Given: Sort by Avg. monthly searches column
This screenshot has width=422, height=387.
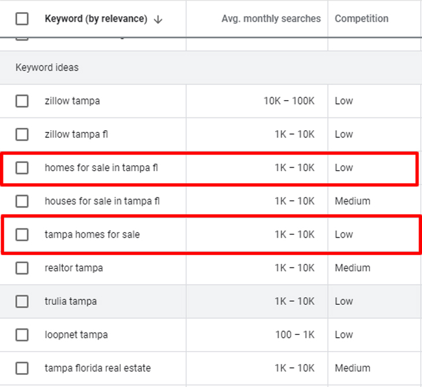Looking at the screenshot, I should click(271, 19).
